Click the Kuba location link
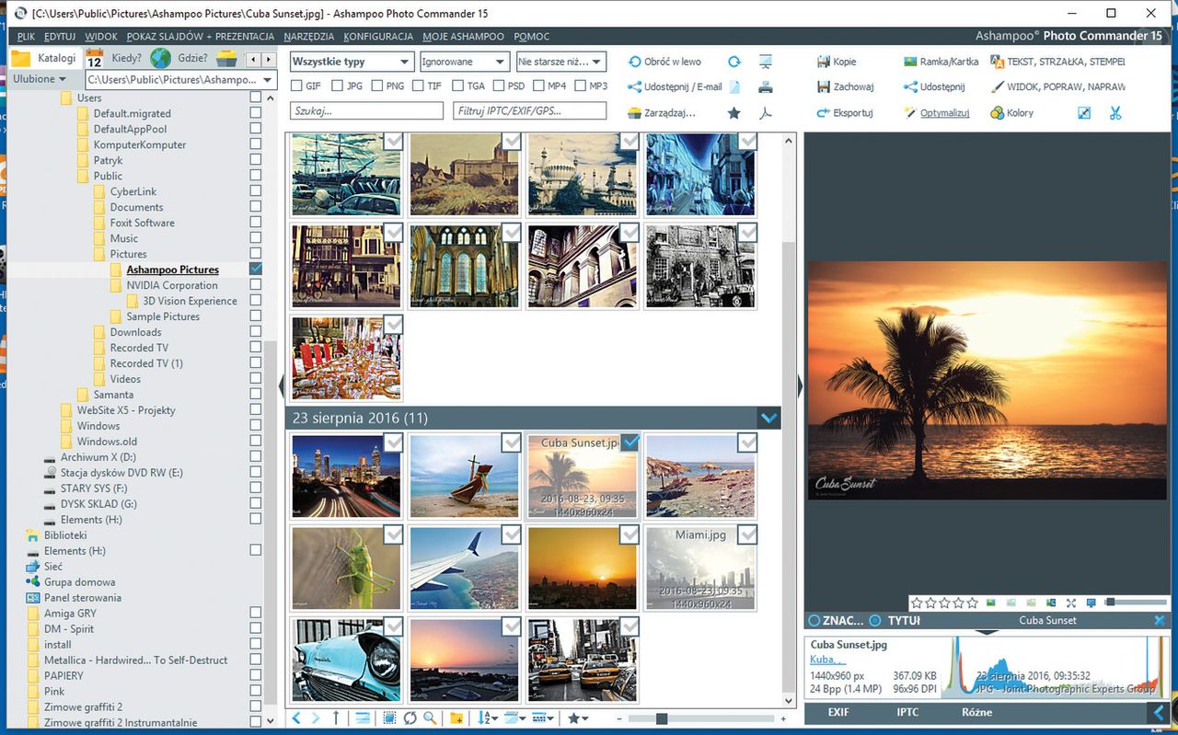The width and height of the screenshot is (1178, 735). click(x=827, y=660)
